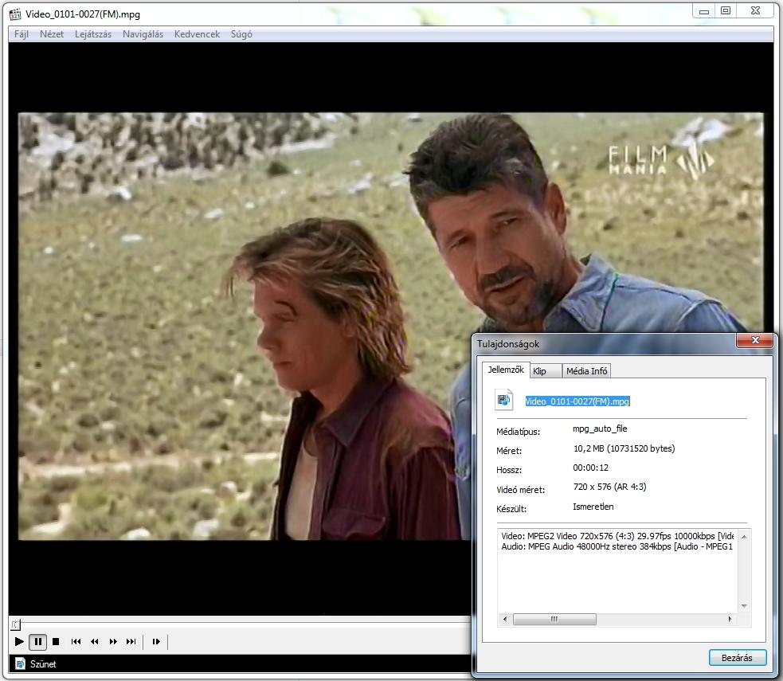Screen dimensions: 783x681
Task: Skip to the next track
Action: (131, 641)
